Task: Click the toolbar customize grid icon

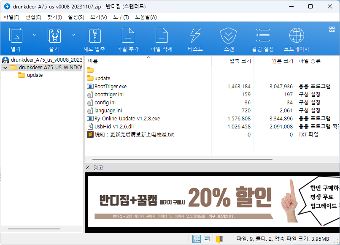Action: (x=332, y=29)
